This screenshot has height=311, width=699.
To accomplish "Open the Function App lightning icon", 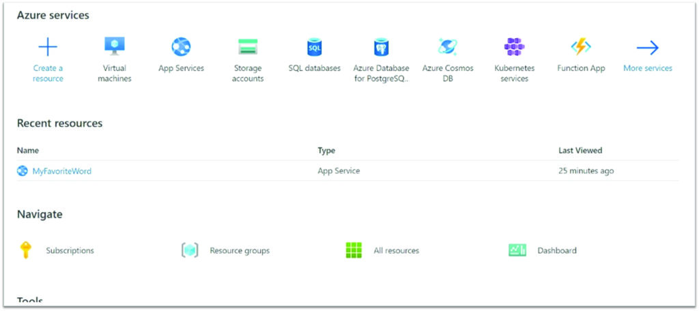I will point(581,46).
